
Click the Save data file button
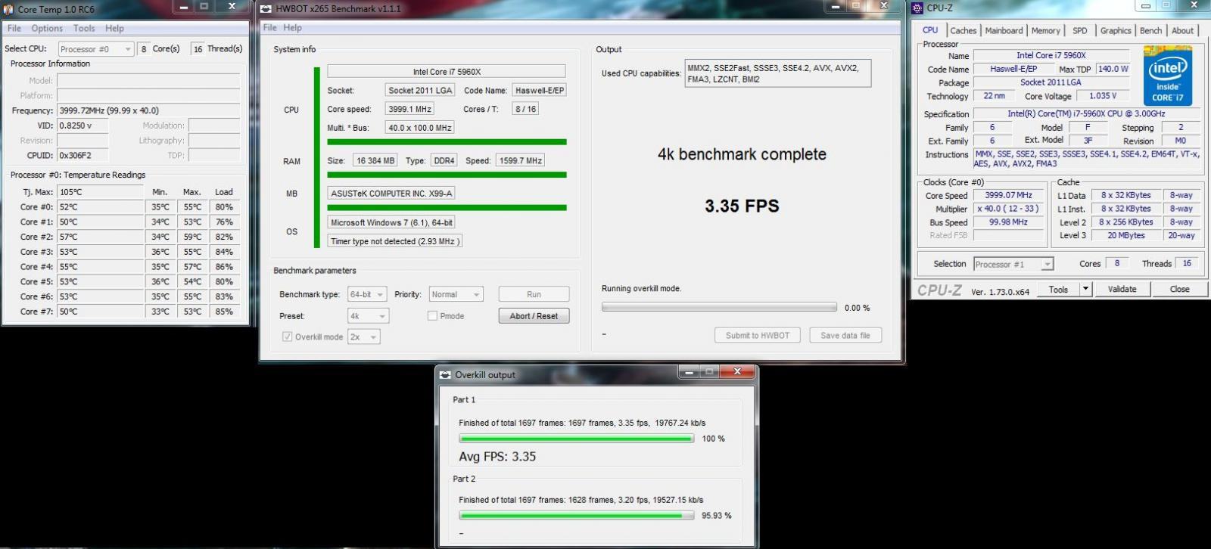tap(845, 335)
